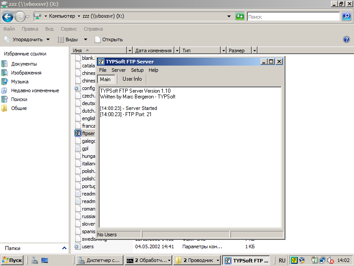Open the Упорядочить toolbar dropdown
Screen dimensions: 354x266
27,39
